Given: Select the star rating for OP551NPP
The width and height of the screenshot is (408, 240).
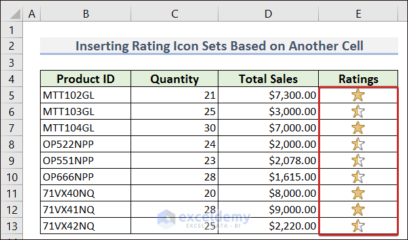Looking at the screenshot, I should (358, 160).
